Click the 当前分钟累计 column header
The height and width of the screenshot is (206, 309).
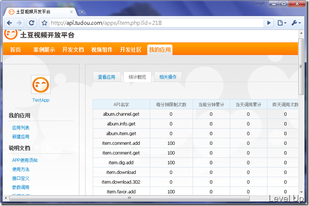(x=211, y=105)
